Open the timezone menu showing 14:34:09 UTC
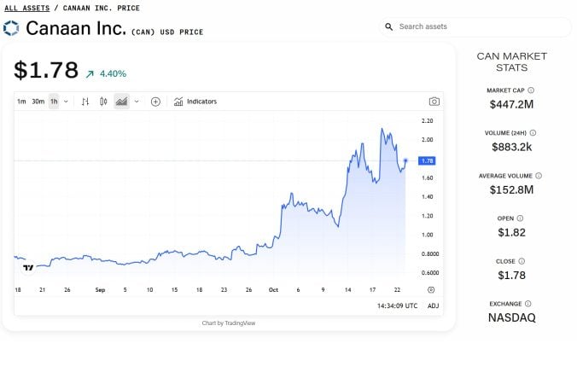Viewport: 577px width, 384px height. [x=397, y=305]
